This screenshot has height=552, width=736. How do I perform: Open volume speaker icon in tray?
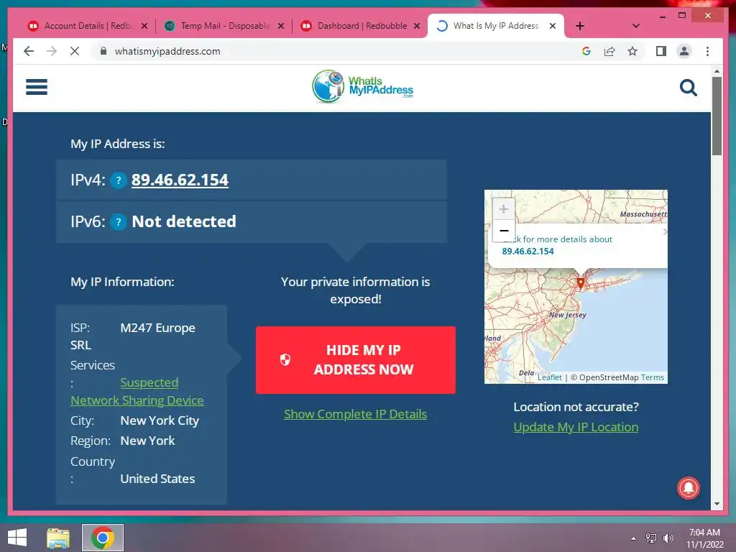point(668,538)
